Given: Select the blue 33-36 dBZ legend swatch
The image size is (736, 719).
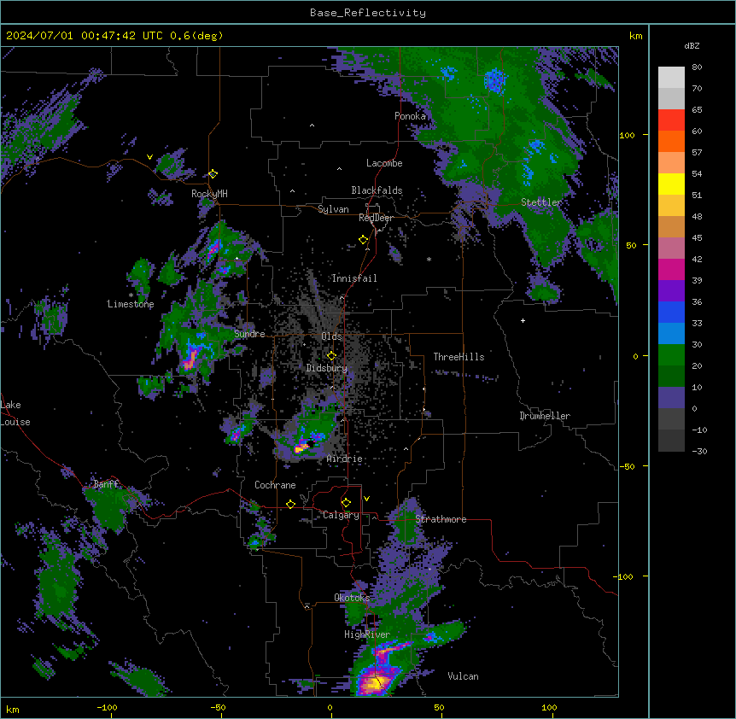Looking at the screenshot, I should tap(671, 312).
